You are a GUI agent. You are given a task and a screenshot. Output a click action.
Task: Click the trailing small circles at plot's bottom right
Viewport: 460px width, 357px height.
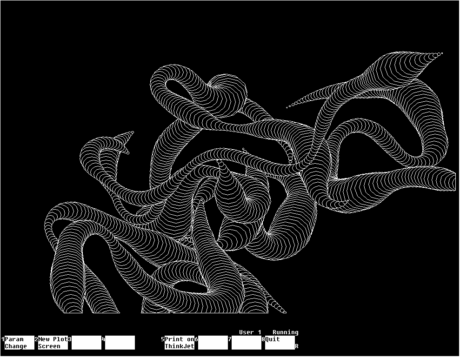click(x=279, y=307)
